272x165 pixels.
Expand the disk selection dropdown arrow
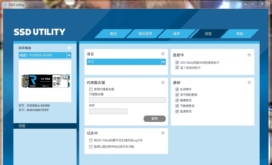(x=69, y=55)
